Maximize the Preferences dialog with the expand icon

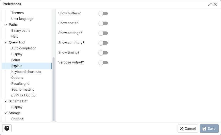[x=210, y=4]
